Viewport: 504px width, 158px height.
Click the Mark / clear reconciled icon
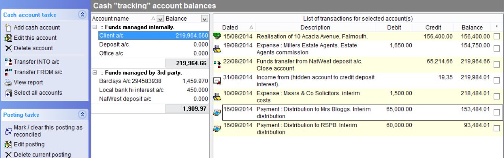pyautogui.click(x=9, y=131)
